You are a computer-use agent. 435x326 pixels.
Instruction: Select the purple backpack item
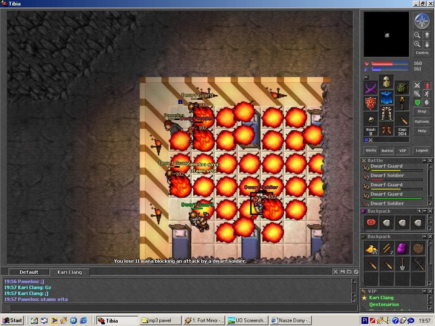402,249
